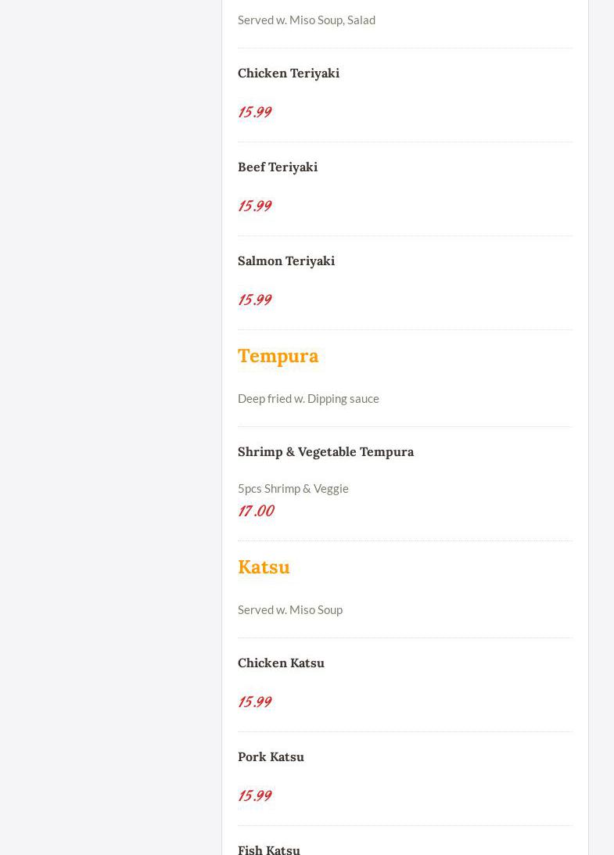The width and height of the screenshot is (614, 855).
Task: Select the Beef Teriyaki menu item
Action: tap(277, 167)
